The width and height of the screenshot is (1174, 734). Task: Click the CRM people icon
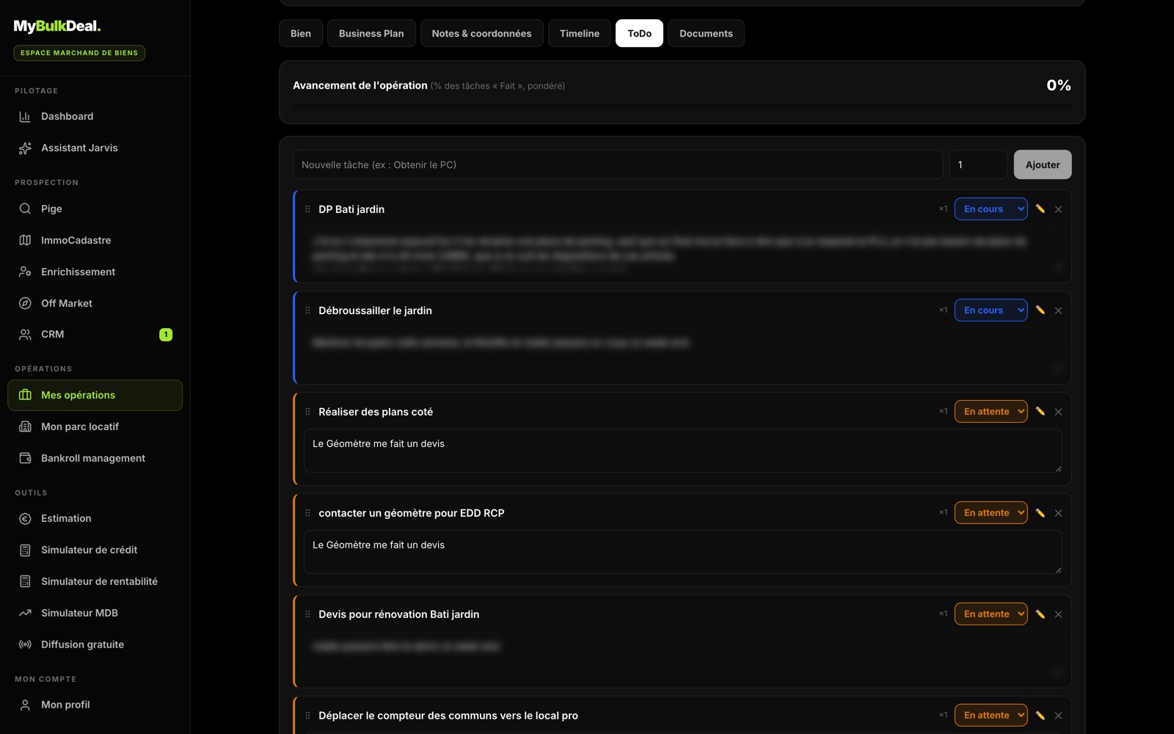pos(25,335)
